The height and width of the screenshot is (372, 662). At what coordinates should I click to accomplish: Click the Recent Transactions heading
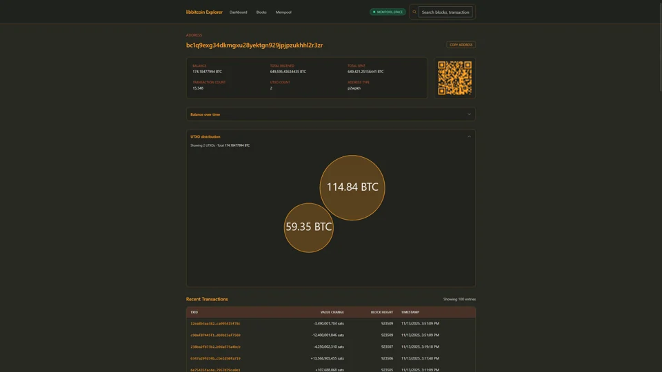click(x=207, y=299)
